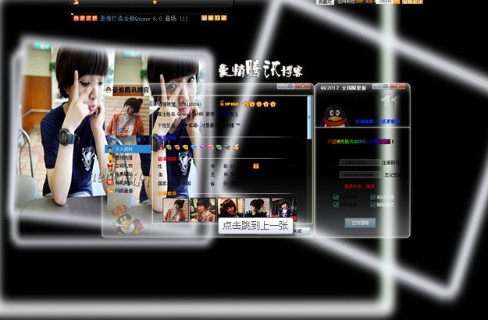Click the crowned penguin mascot at sidebar bottom
The width and height of the screenshot is (488, 320).
click(127, 220)
